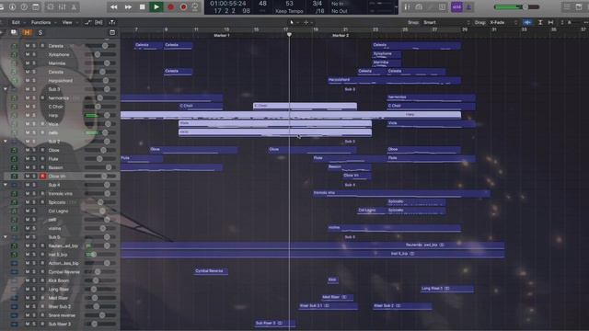Viewport: 589px width, 331px height.
Task: Click the blue waveform zoom button
Action: 527,22
